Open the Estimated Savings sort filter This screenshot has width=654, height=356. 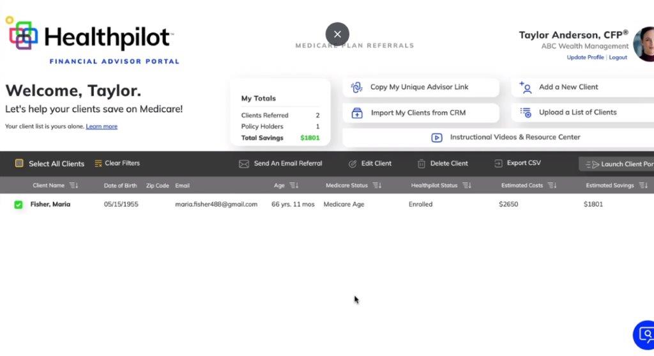pos(643,185)
